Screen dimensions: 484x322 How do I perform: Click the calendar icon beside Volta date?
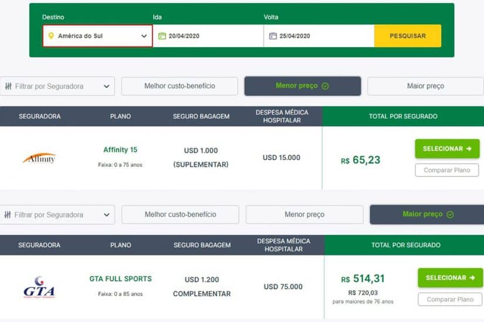click(x=272, y=36)
